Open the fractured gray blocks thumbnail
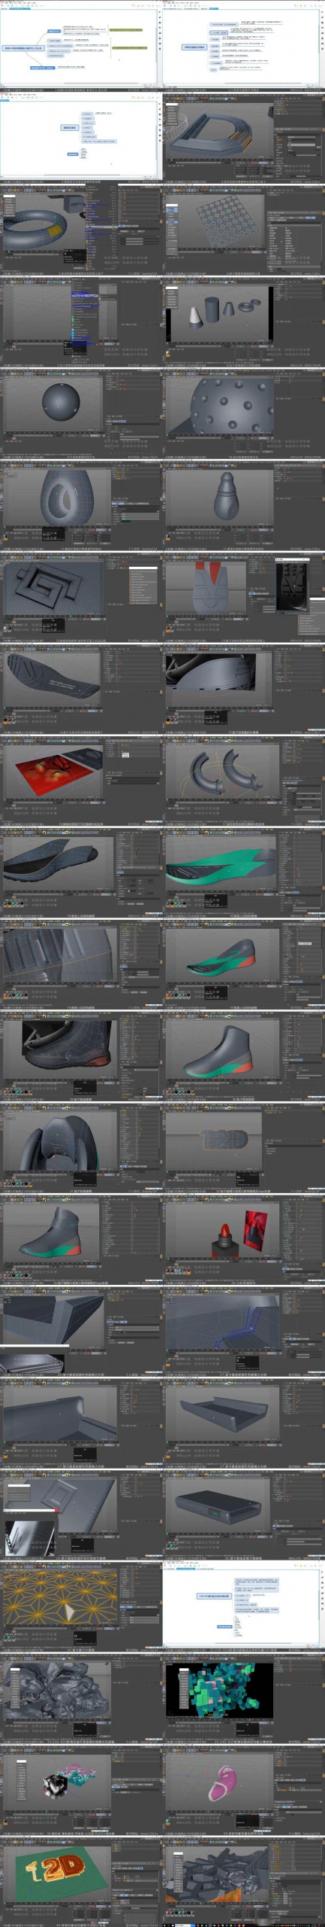The height and width of the screenshot is (1927, 325). pos(244,1882)
